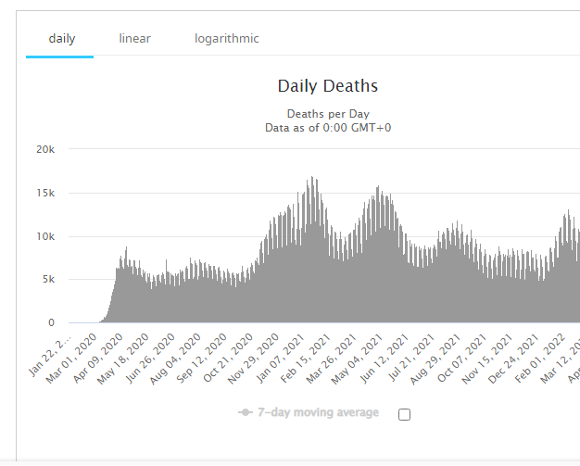580x466 pixels.
Task: Click the 5k y-axis label
Action: click(47, 279)
